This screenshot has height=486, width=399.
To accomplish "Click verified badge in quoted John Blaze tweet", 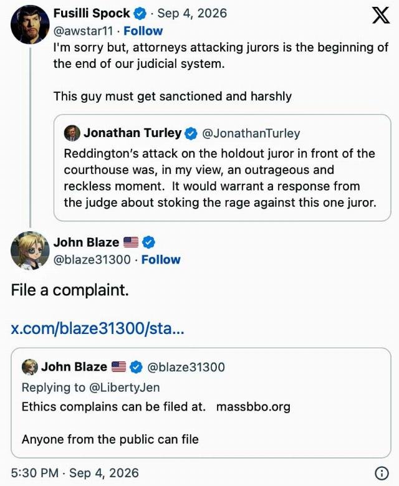I will (136, 367).
